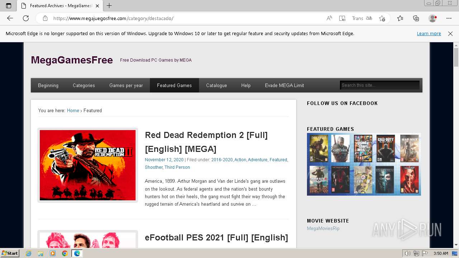Image resolution: width=459 pixels, height=258 pixels.
Task: Open the Catalogue menu item
Action: pyautogui.click(x=217, y=85)
